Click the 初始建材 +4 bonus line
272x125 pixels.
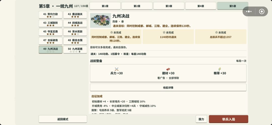118,101
